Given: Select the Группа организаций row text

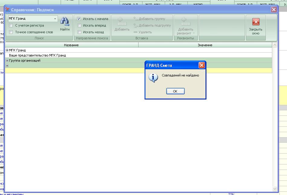Looking at the screenshot, I should click(25, 60).
